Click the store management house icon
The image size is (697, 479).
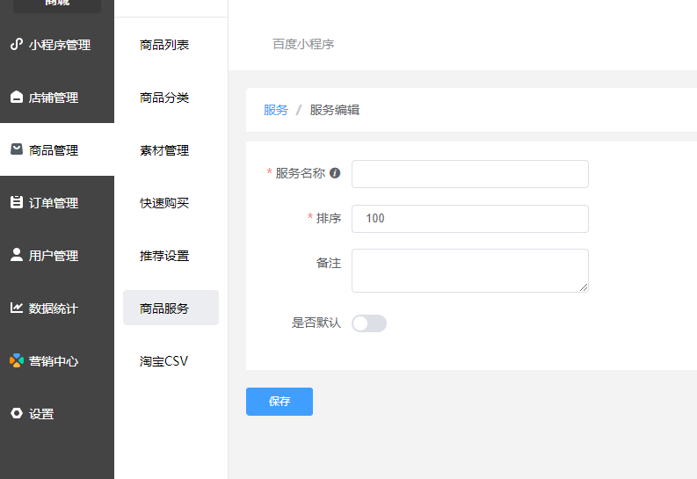(16, 98)
